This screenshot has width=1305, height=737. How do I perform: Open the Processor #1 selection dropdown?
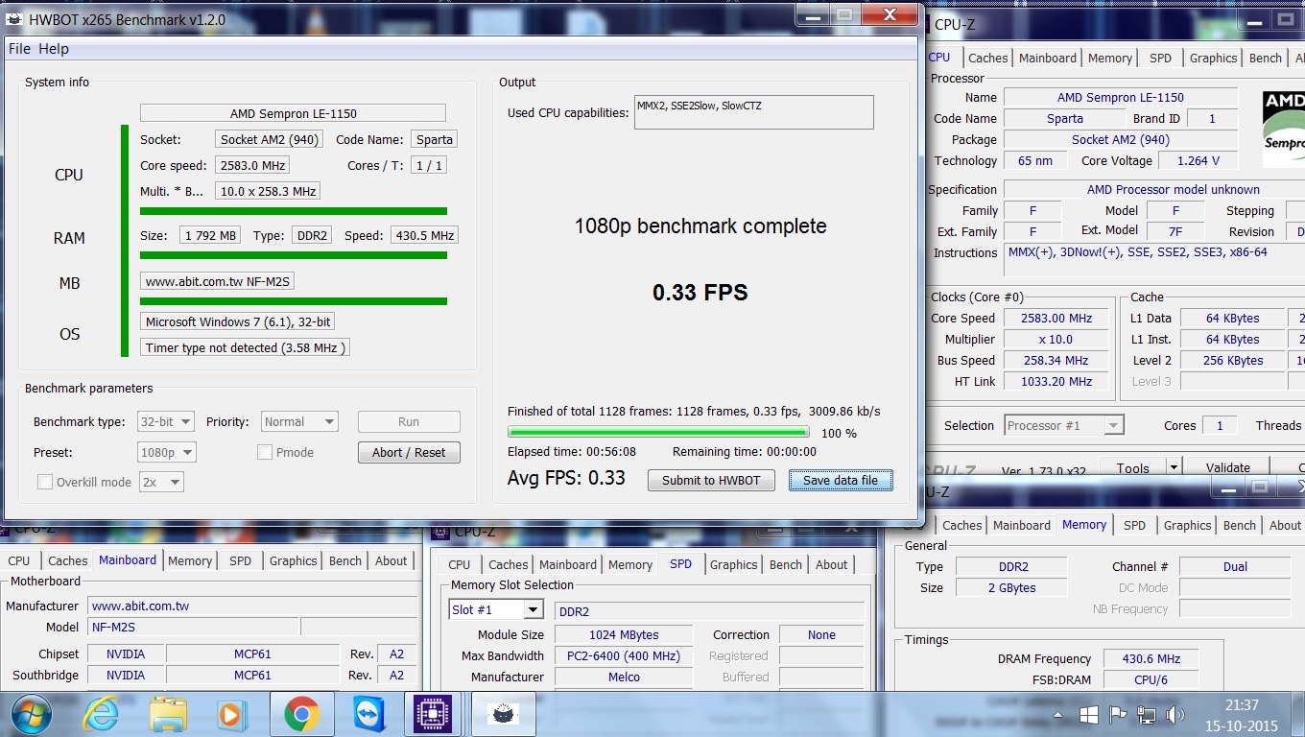tap(1063, 425)
